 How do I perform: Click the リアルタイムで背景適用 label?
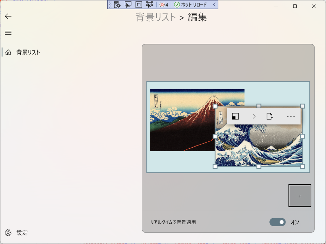click(173, 222)
